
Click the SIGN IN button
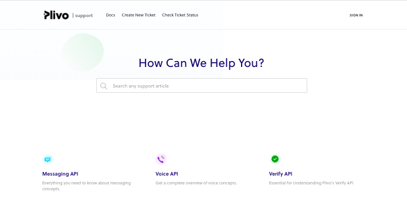356,15
